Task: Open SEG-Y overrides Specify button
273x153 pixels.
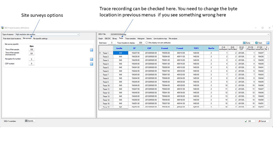Action: (x=30, y=121)
